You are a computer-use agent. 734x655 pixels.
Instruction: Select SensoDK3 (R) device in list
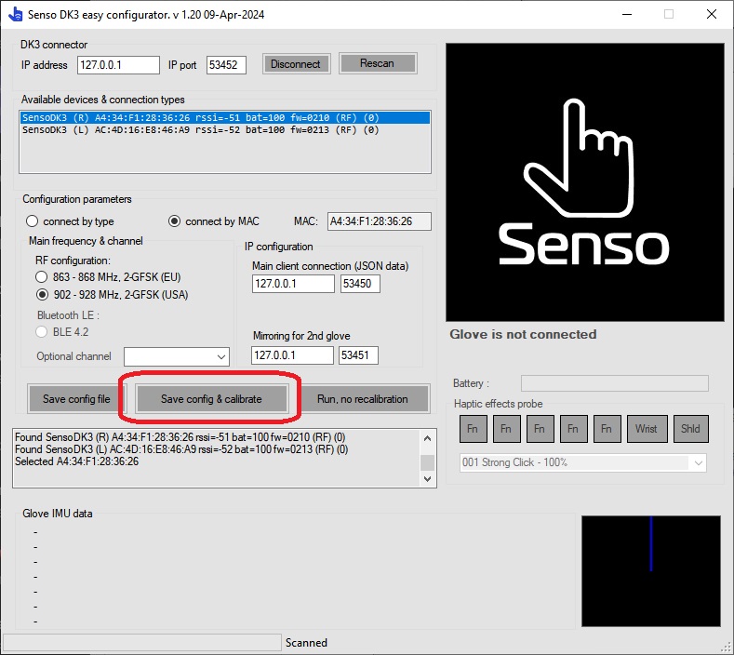tap(199, 118)
